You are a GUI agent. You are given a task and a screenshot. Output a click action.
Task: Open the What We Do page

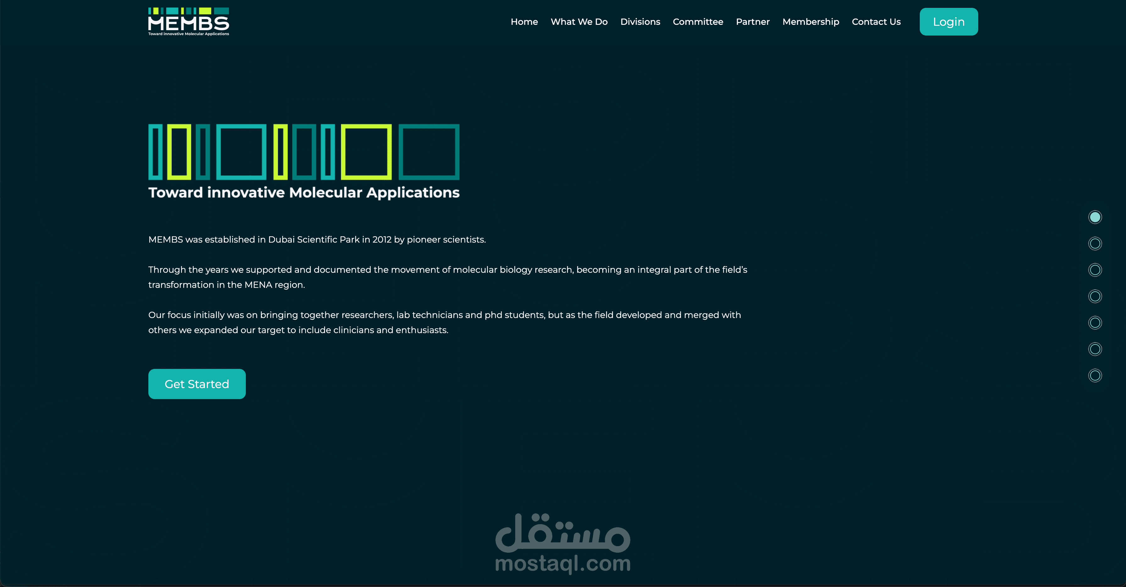click(x=579, y=22)
